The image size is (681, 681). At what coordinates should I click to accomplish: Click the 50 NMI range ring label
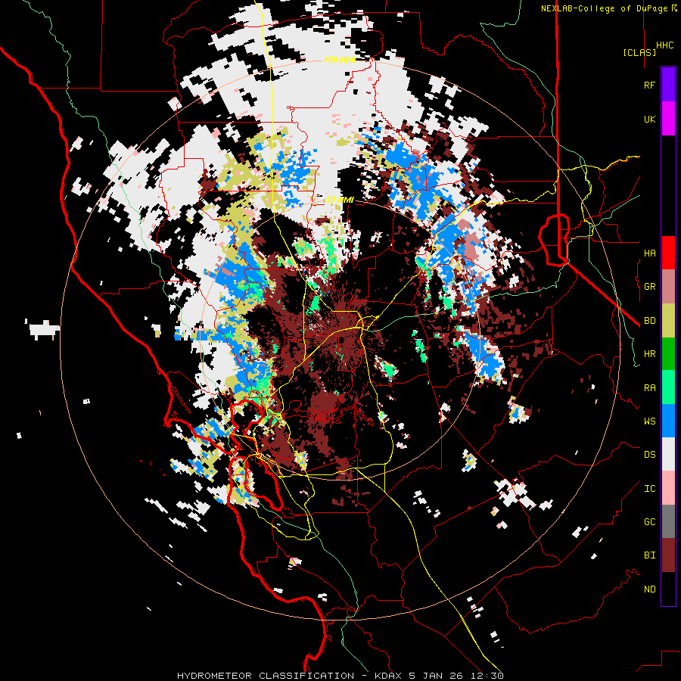pos(340,201)
